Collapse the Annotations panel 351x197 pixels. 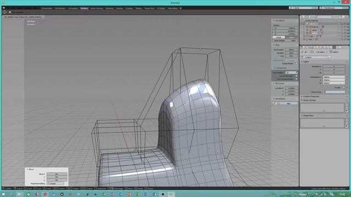(x=273, y=99)
